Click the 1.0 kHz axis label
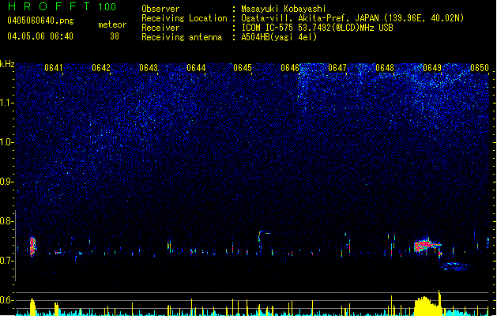 [7, 142]
